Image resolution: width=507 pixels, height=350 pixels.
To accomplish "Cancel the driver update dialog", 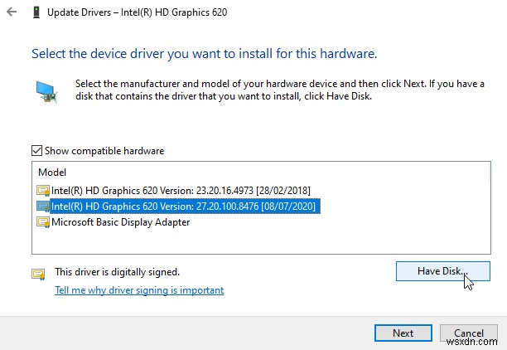I will (469, 333).
